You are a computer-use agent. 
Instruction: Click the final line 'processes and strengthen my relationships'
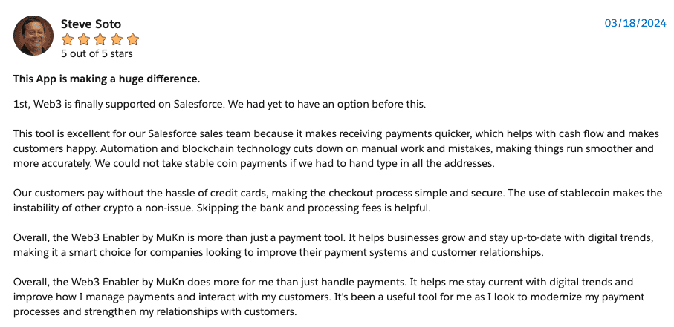pyautogui.click(x=155, y=311)
